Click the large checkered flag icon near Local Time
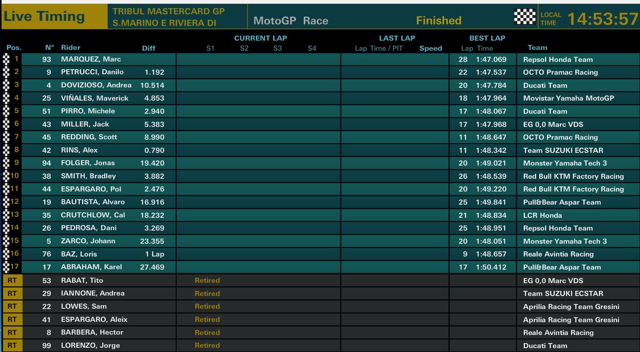This screenshot has height=352, width=640. coord(524,17)
